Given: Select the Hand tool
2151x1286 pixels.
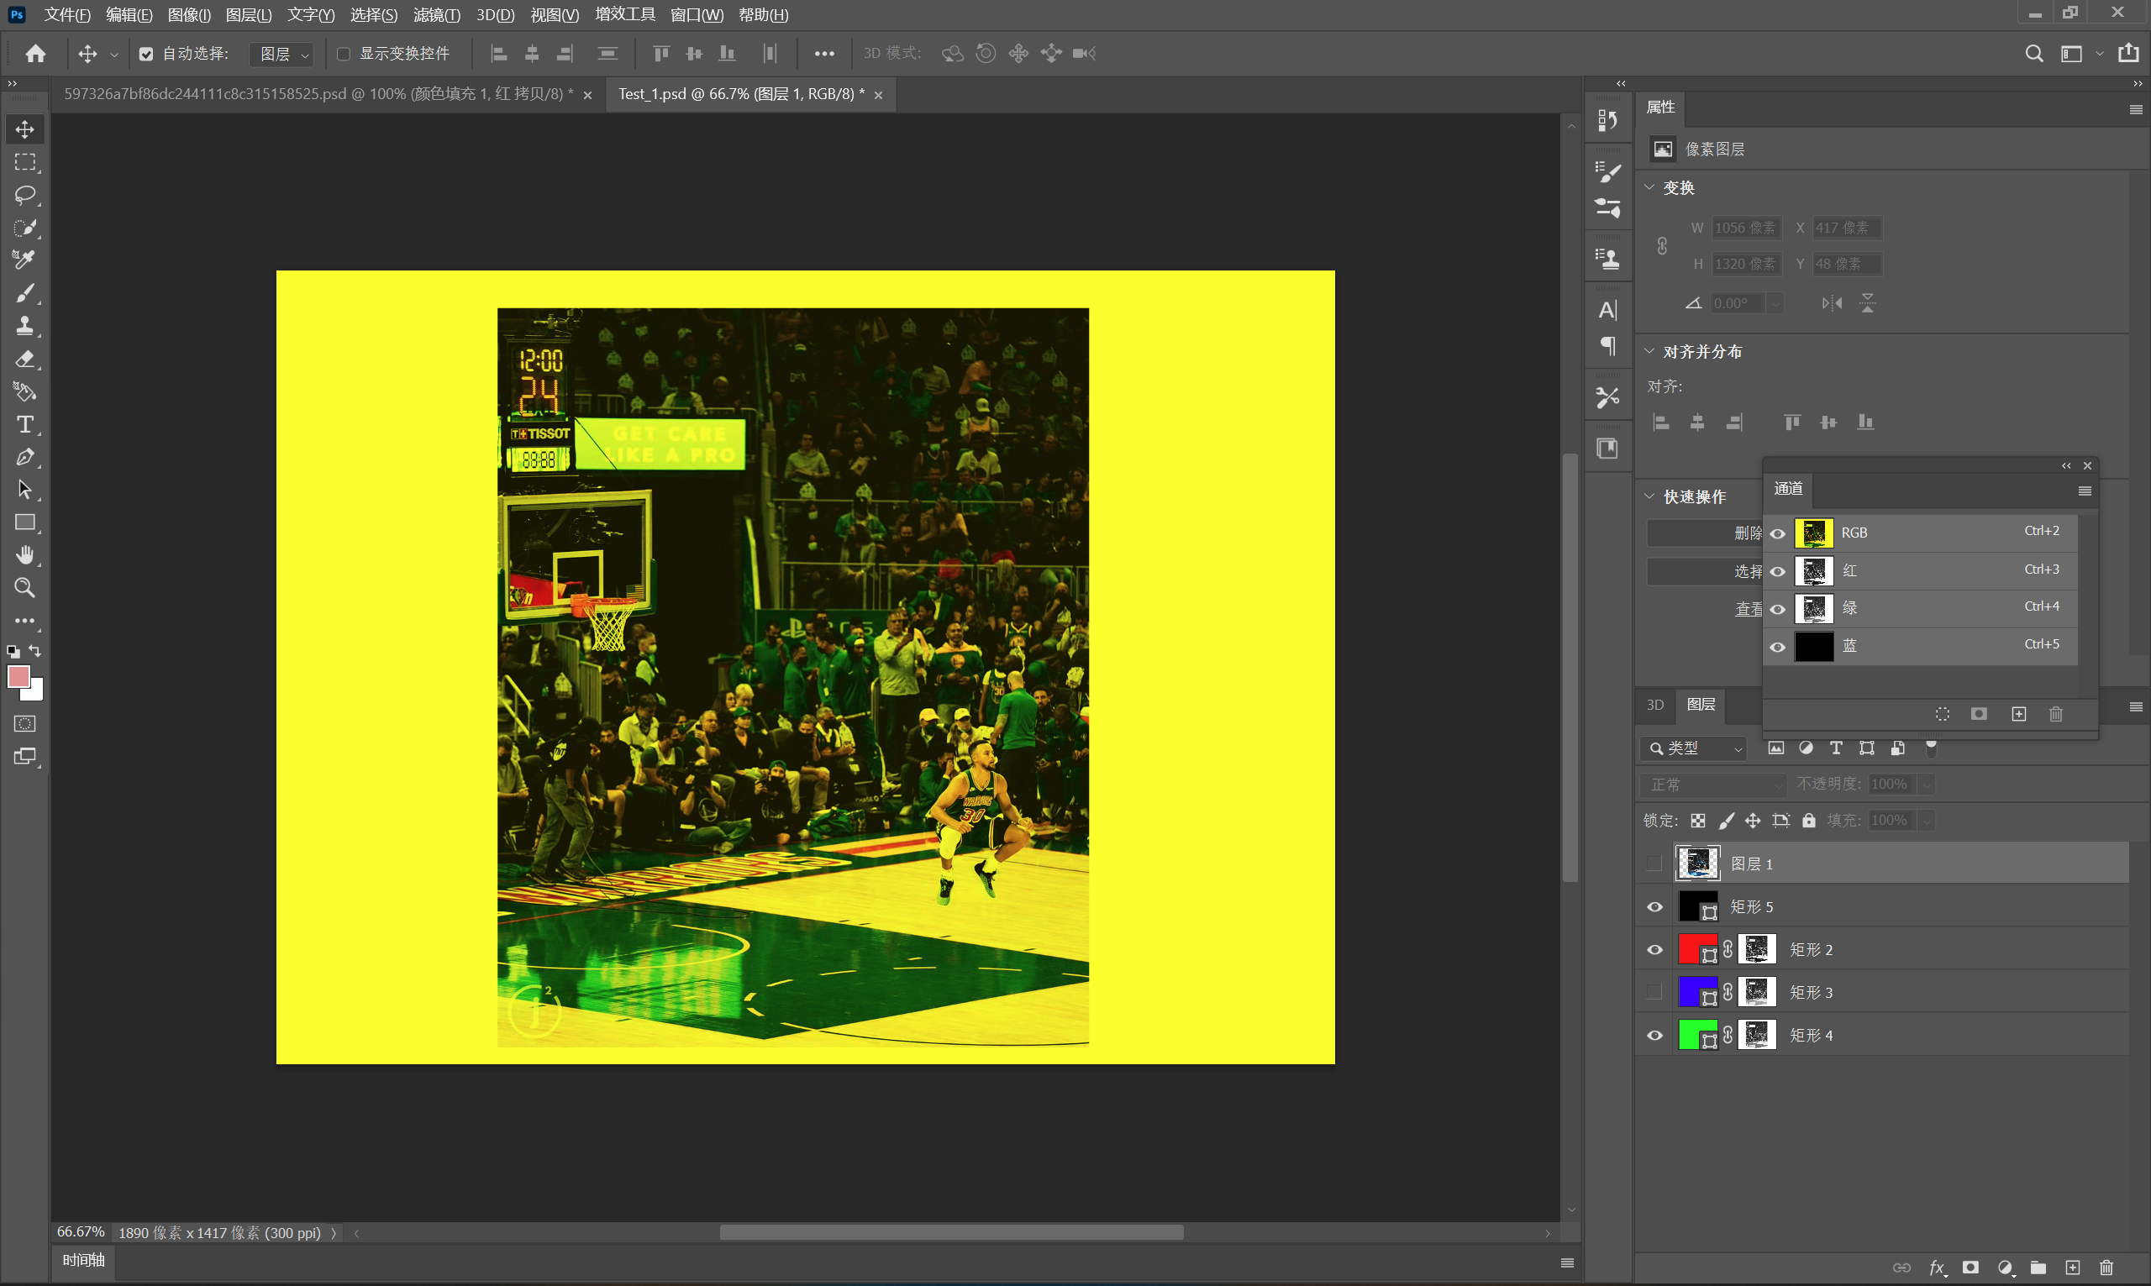Looking at the screenshot, I should coord(24,554).
